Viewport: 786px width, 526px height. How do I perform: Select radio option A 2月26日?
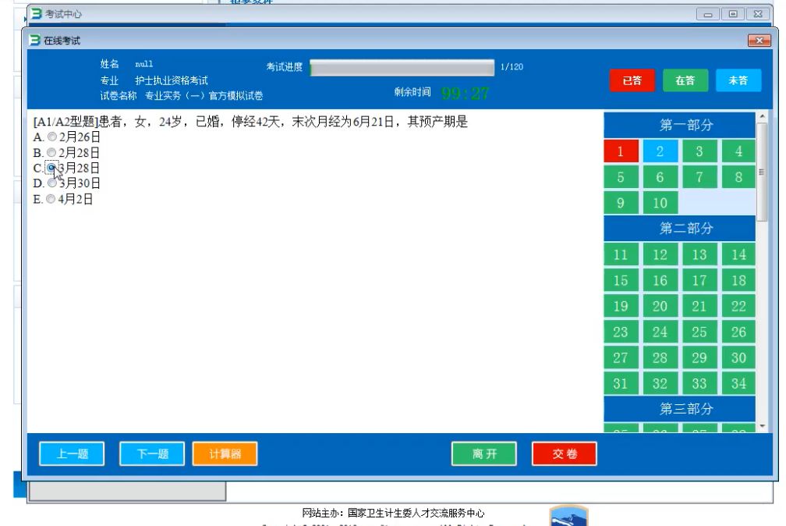pyautogui.click(x=51, y=137)
